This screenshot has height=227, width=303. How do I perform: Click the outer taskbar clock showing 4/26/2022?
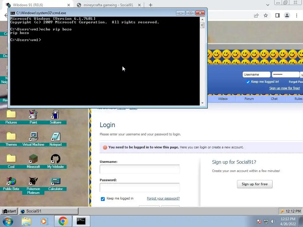click(x=288, y=221)
